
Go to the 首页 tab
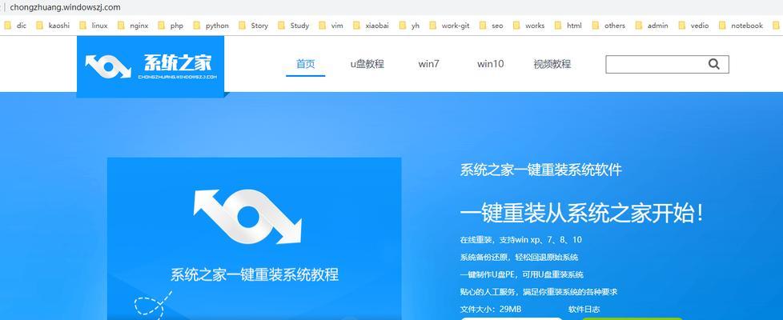point(306,64)
